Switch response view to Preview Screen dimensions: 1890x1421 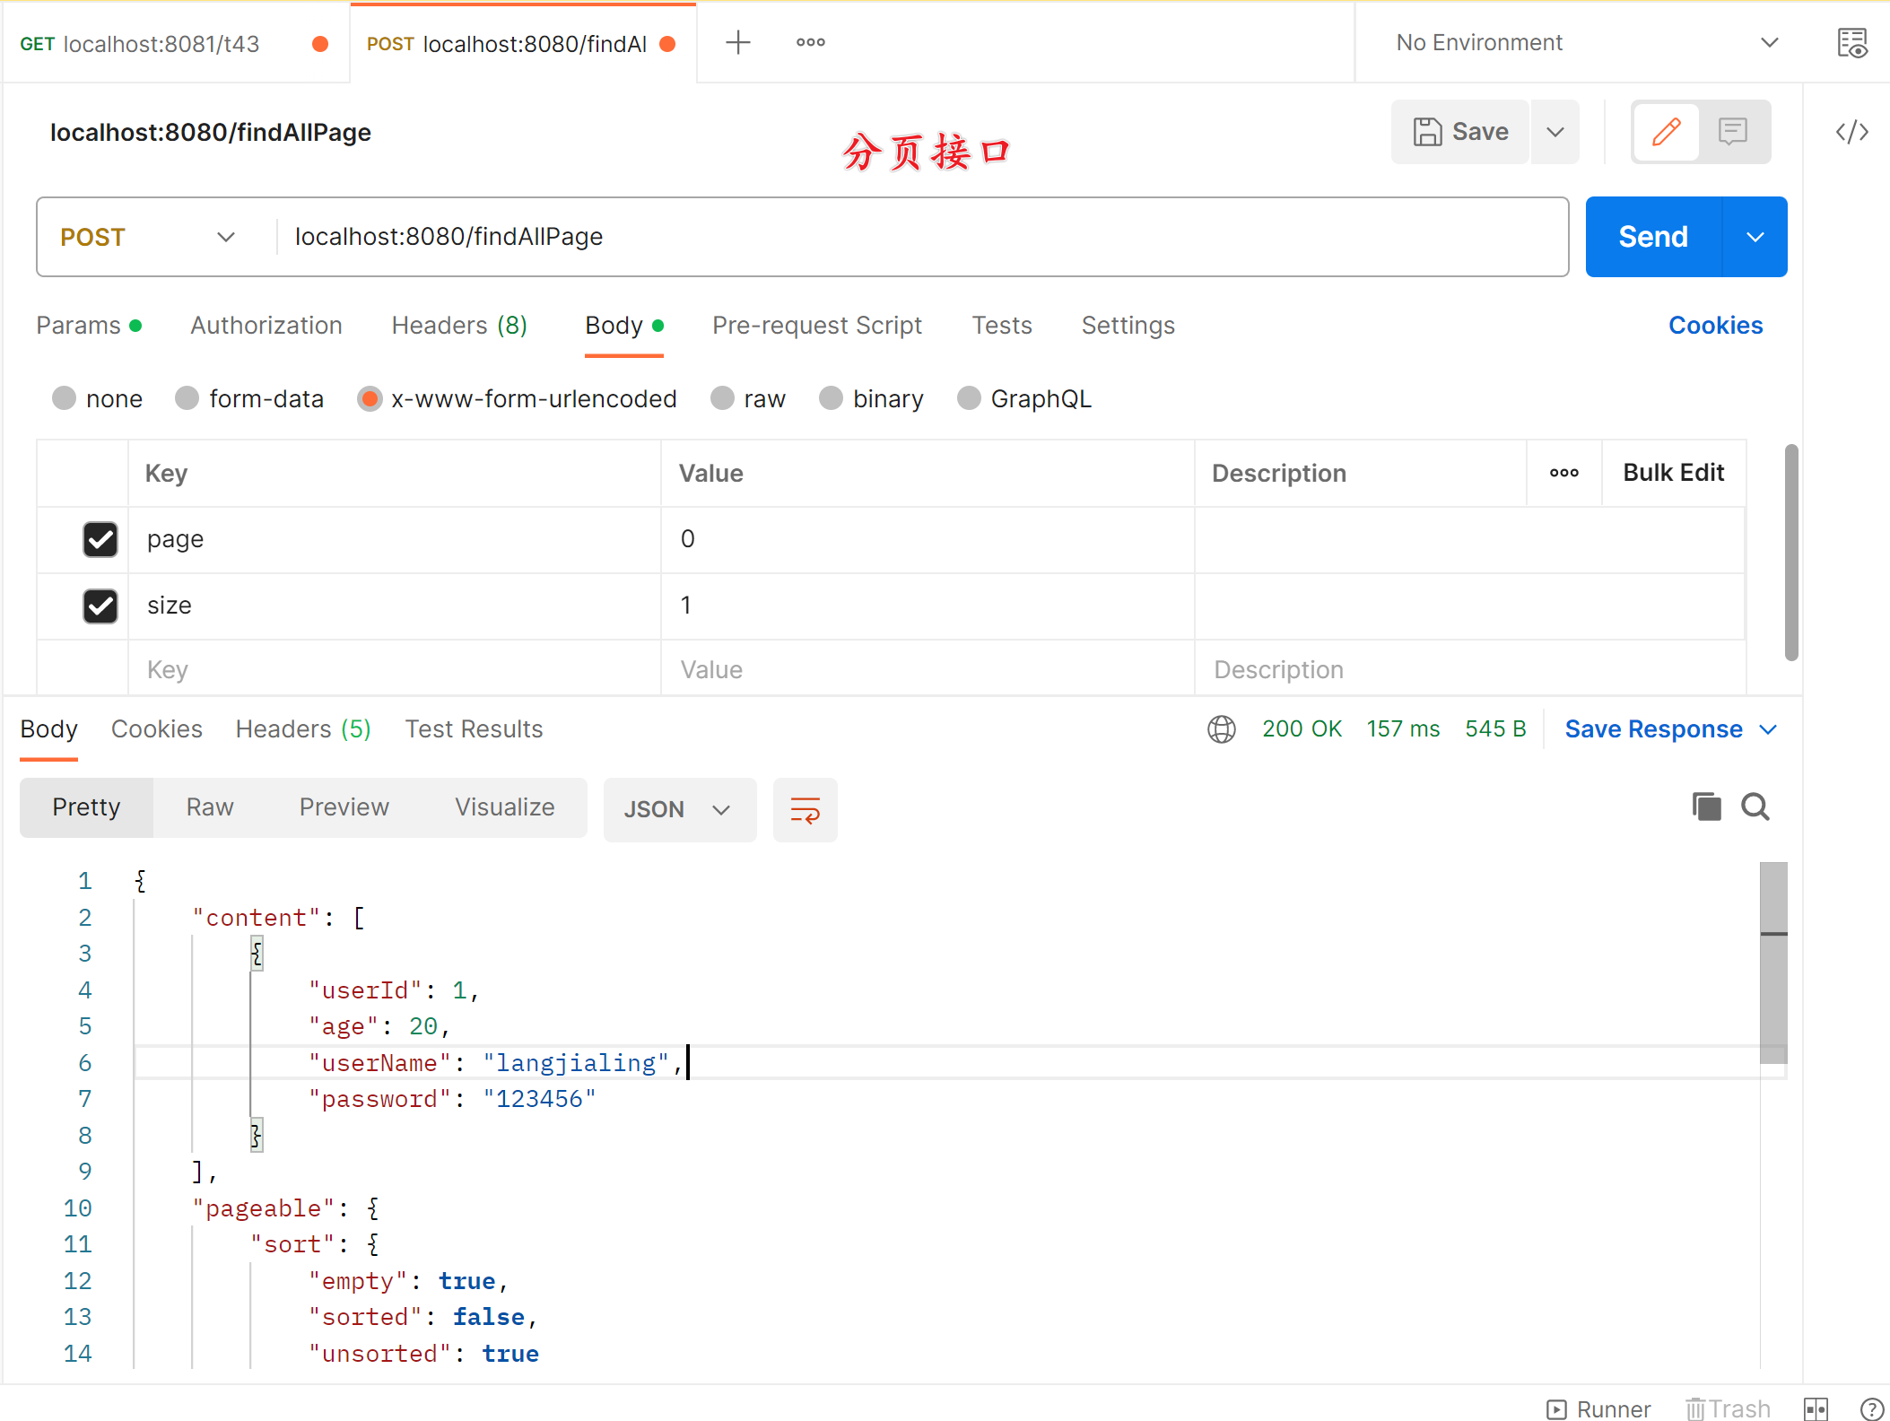[344, 807]
